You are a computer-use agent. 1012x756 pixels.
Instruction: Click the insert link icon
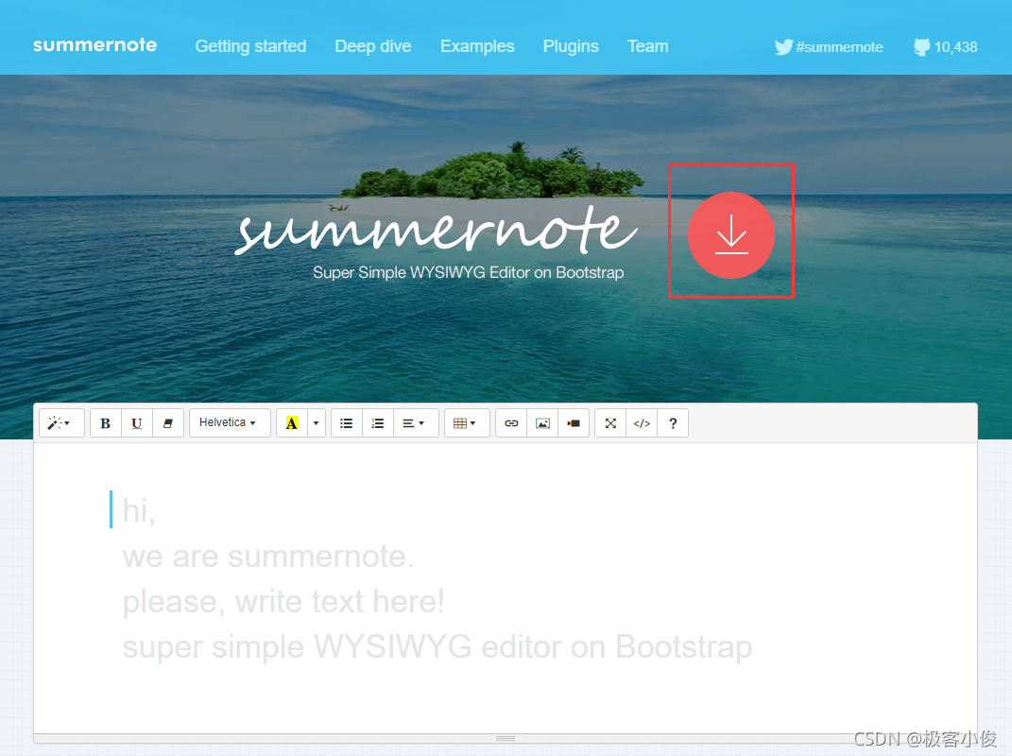[511, 423]
